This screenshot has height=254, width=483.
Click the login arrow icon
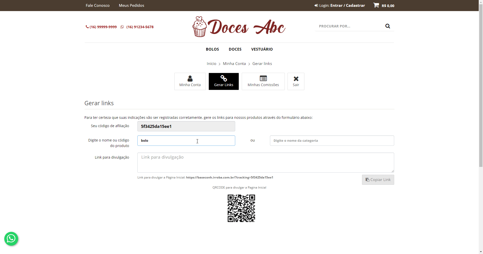tap(316, 6)
